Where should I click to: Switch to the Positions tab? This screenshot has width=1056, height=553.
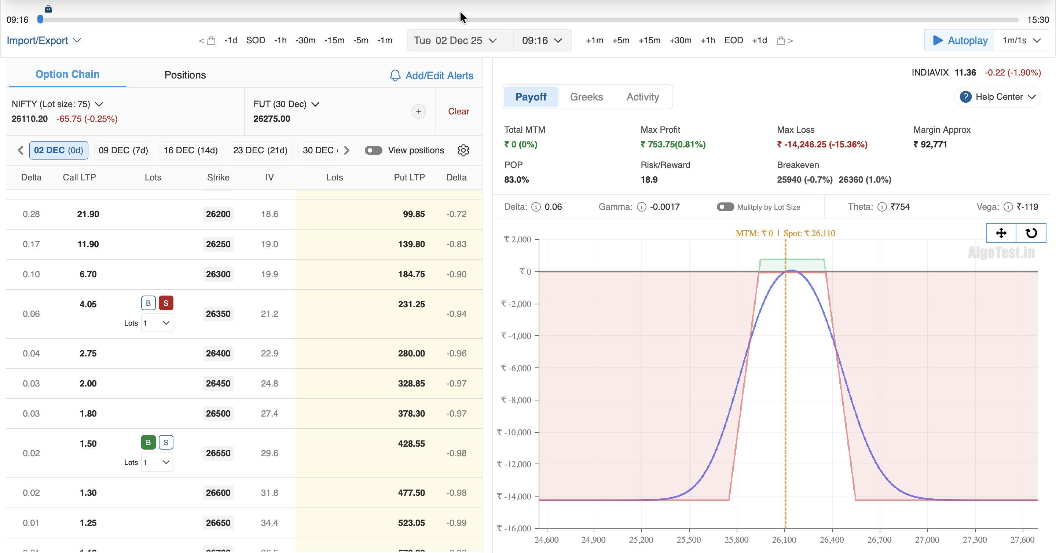pyautogui.click(x=185, y=75)
